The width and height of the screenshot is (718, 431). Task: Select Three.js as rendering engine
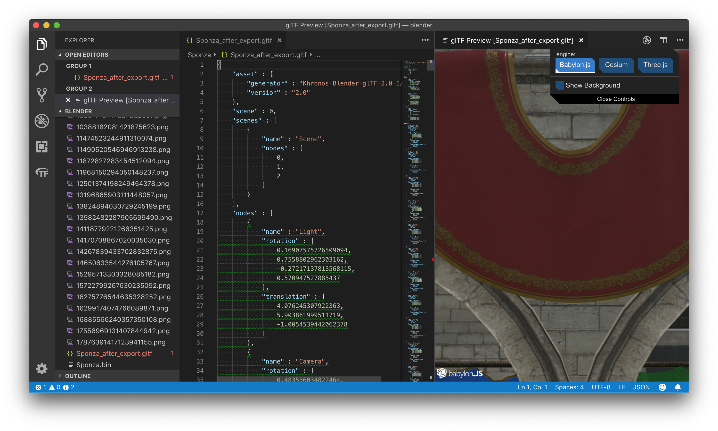[x=655, y=65]
